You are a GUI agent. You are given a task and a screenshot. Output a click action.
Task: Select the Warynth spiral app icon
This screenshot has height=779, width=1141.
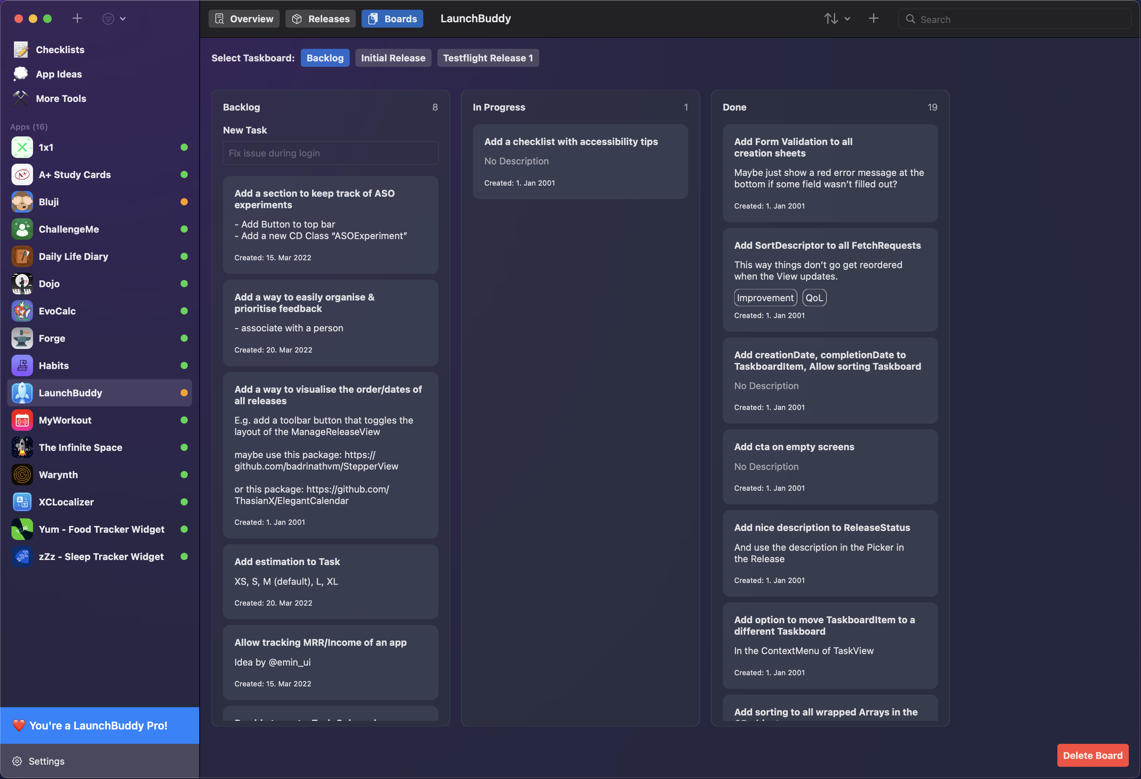coord(22,475)
